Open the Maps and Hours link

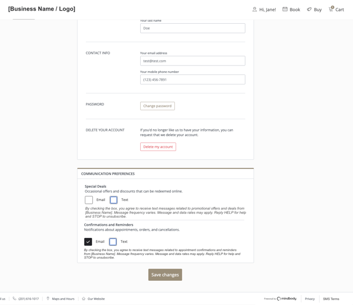point(63,299)
